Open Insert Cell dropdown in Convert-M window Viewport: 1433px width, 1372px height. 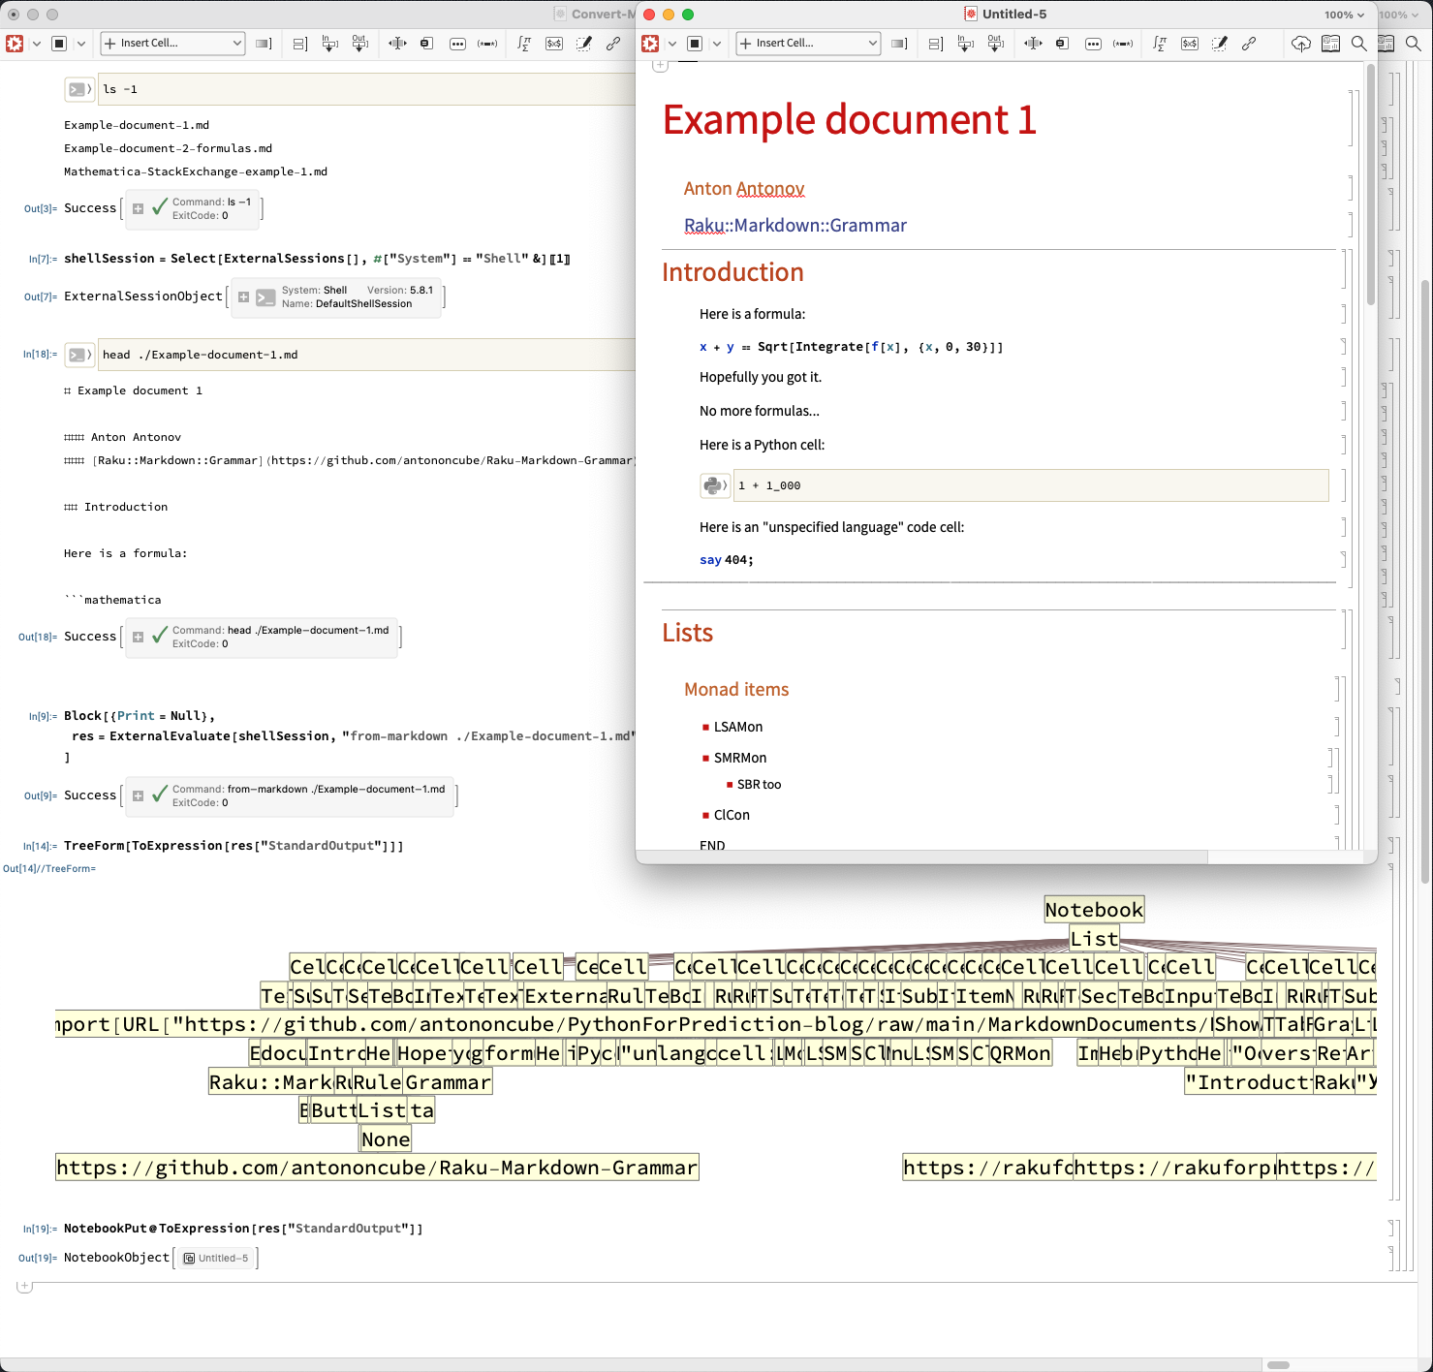[172, 44]
